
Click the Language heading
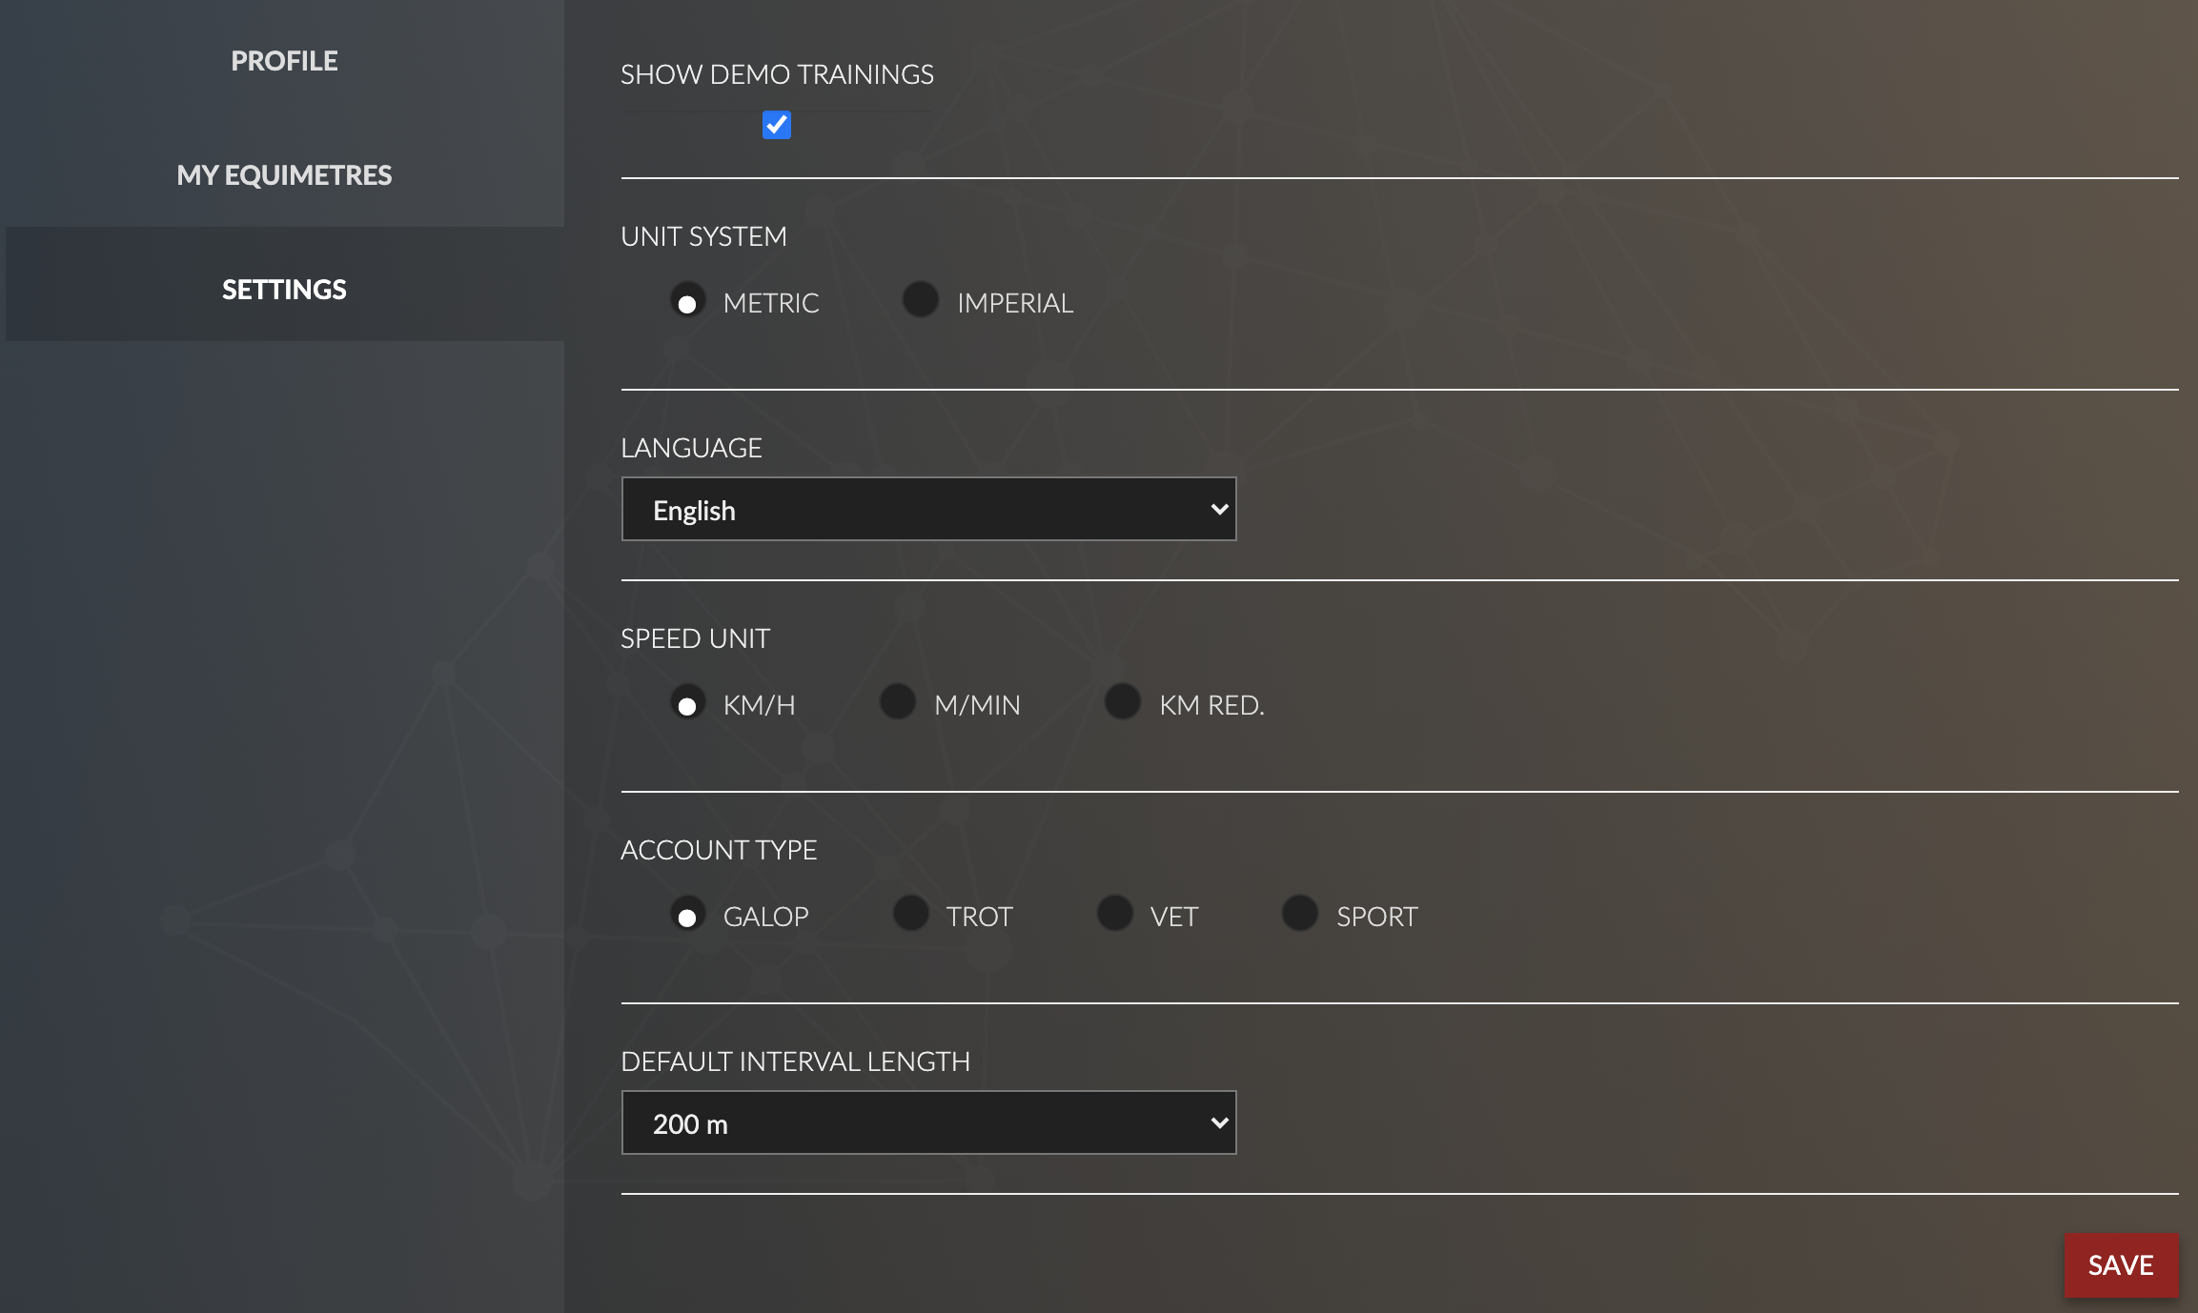tap(691, 448)
